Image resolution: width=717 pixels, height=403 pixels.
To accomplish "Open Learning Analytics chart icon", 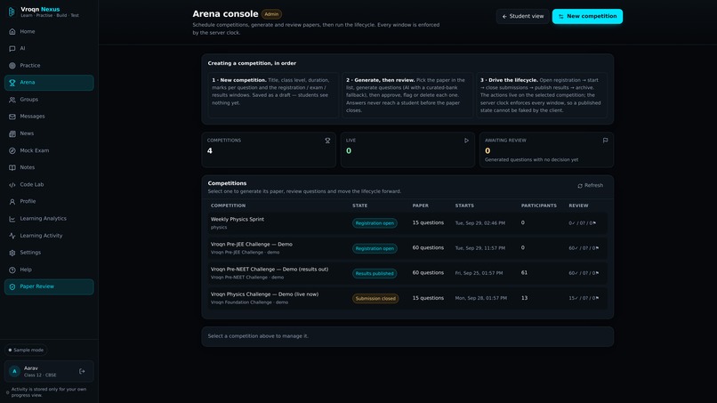I will (12, 219).
